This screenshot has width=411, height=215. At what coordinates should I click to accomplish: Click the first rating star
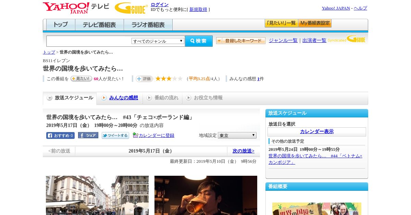pos(158,78)
